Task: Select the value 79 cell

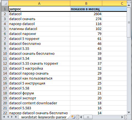Action: pos(86,34)
